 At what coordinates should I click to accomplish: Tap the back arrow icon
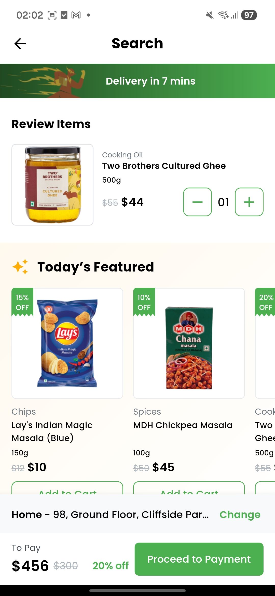[x=20, y=44]
